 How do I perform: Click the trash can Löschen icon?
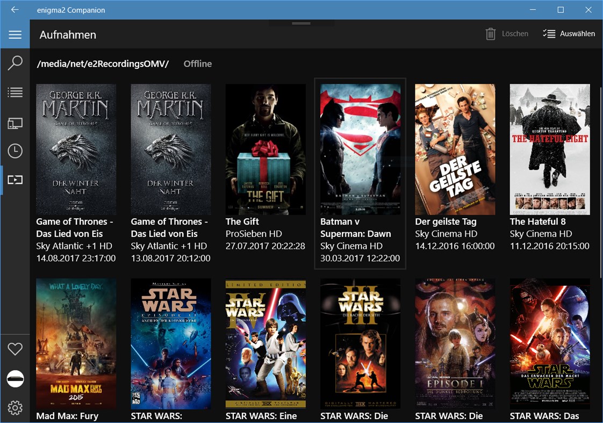coord(490,34)
